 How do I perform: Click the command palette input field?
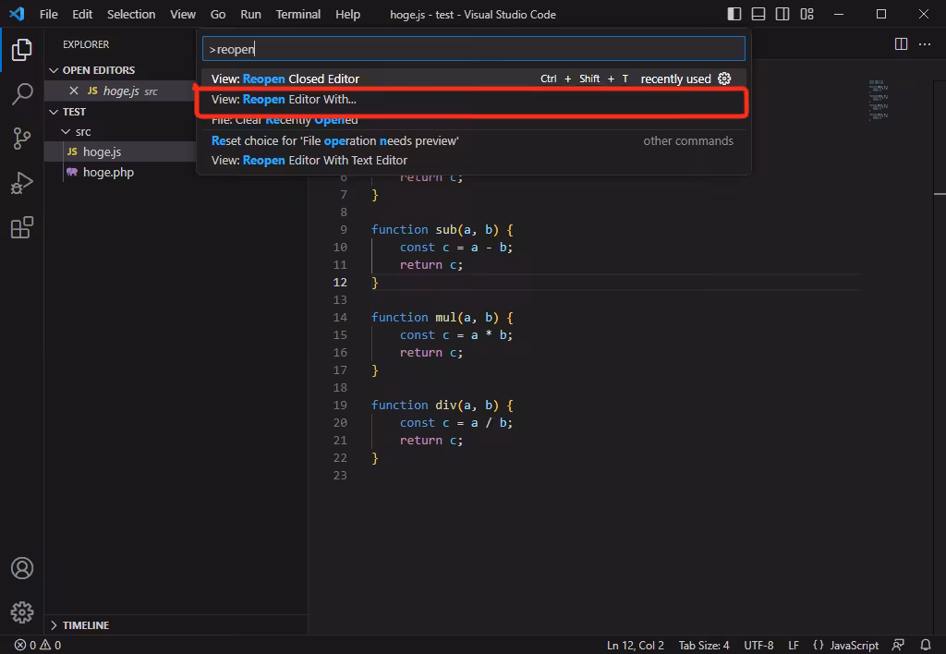click(x=474, y=49)
